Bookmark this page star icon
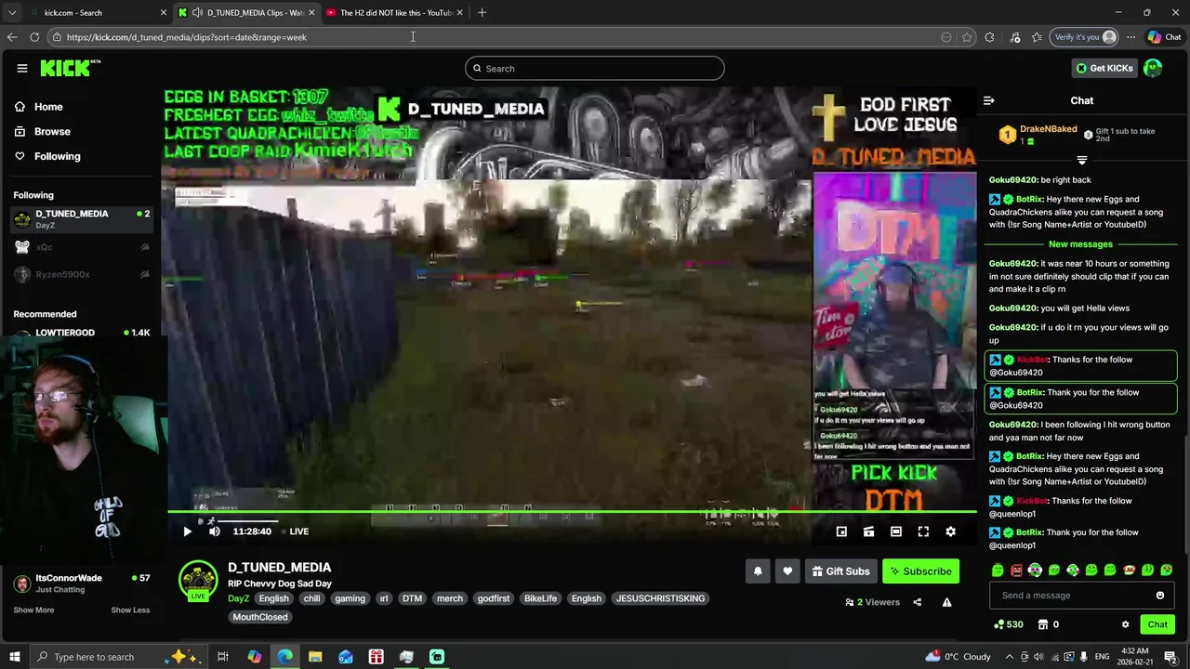Screen dimensions: 1190x669 click(x=967, y=37)
